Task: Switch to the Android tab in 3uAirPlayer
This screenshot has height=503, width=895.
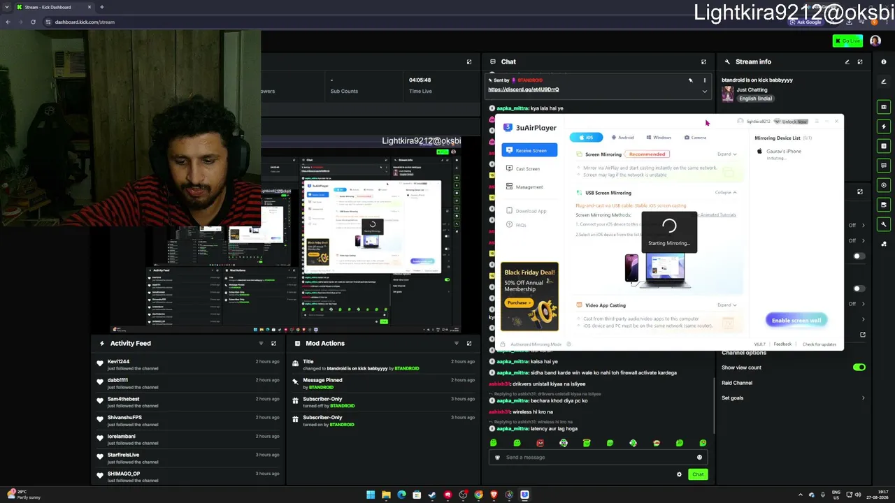Action: [x=622, y=138]
